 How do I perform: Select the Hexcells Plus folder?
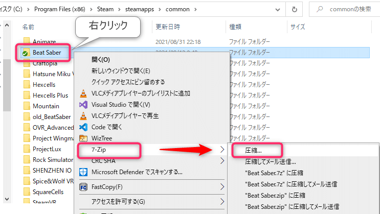pos(51,96)
